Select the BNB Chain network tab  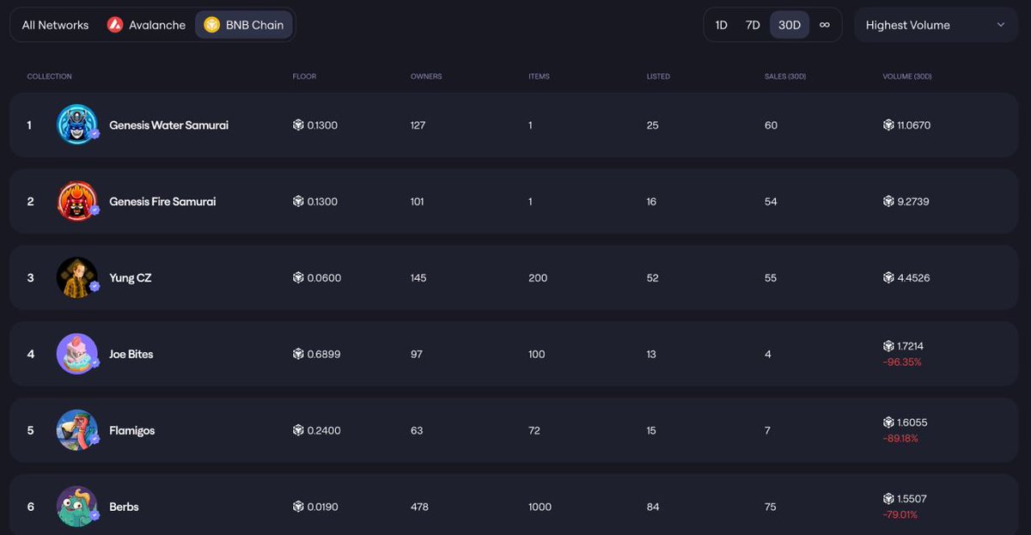244,25
